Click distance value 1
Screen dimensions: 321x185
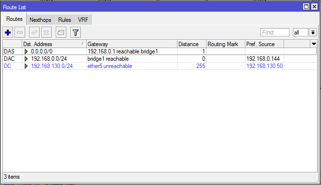tap(203, 51)
